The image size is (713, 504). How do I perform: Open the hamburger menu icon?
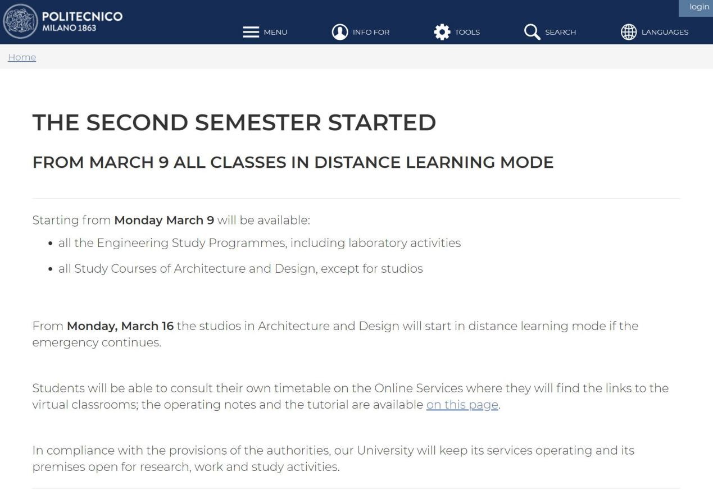pyautogui.click(x=251, y=32)
